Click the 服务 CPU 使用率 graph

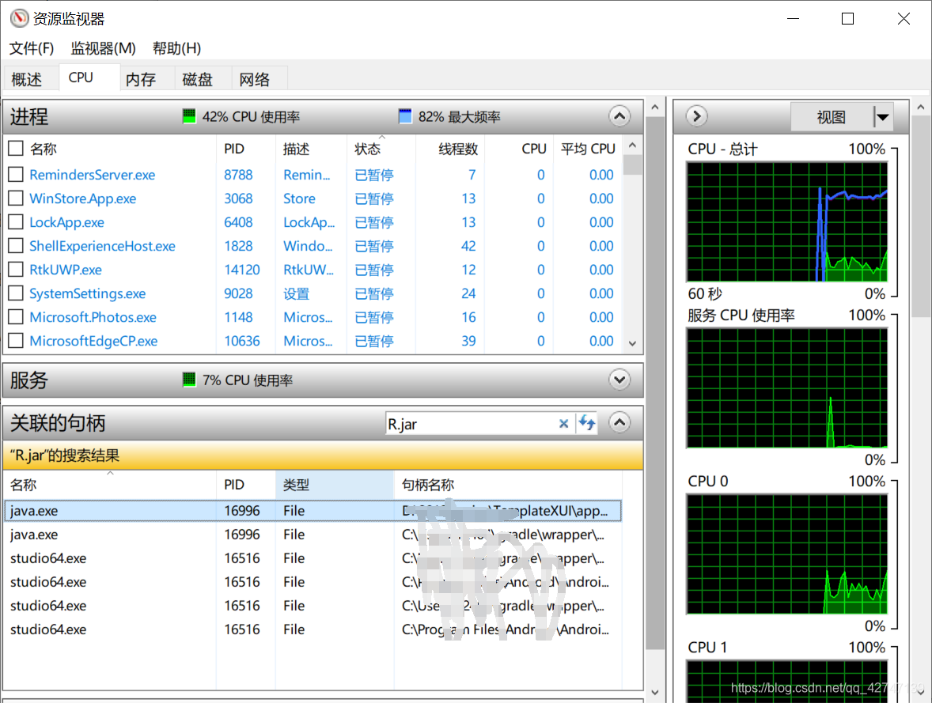(x=787, y=388)
